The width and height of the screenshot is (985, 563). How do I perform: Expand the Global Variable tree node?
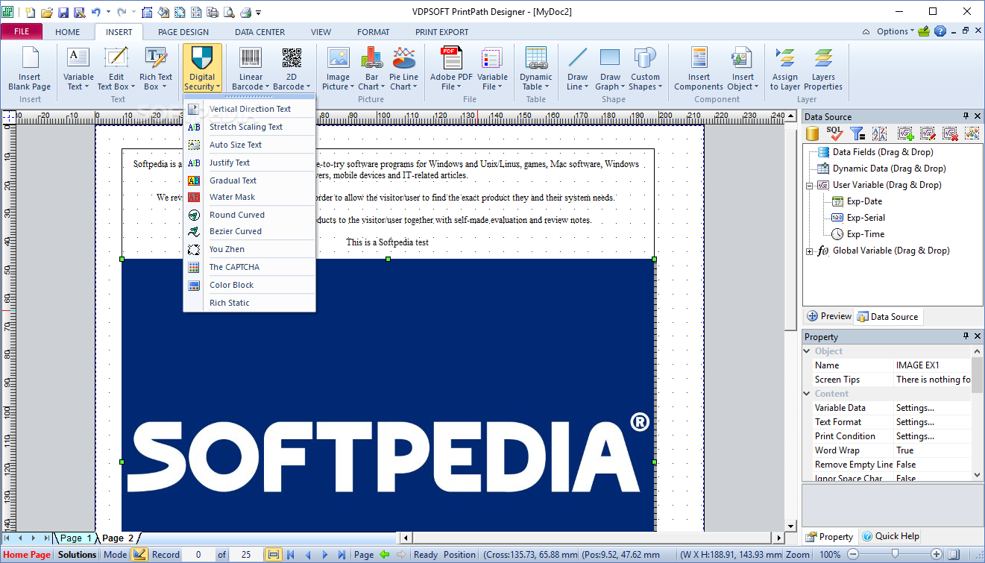[810, 251]
